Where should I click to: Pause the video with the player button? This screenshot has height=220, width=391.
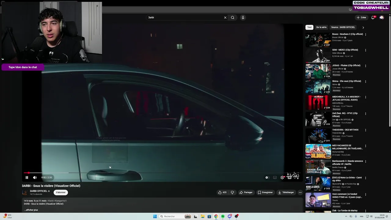[27, 178]
